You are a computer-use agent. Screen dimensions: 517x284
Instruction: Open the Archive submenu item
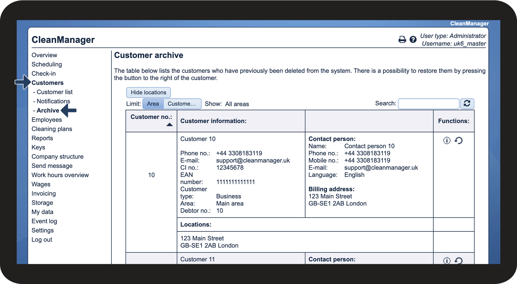click(48, 111)
